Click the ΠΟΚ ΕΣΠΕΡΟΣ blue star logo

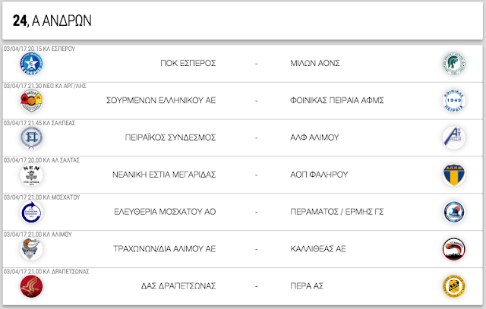[x=31, y=64]
